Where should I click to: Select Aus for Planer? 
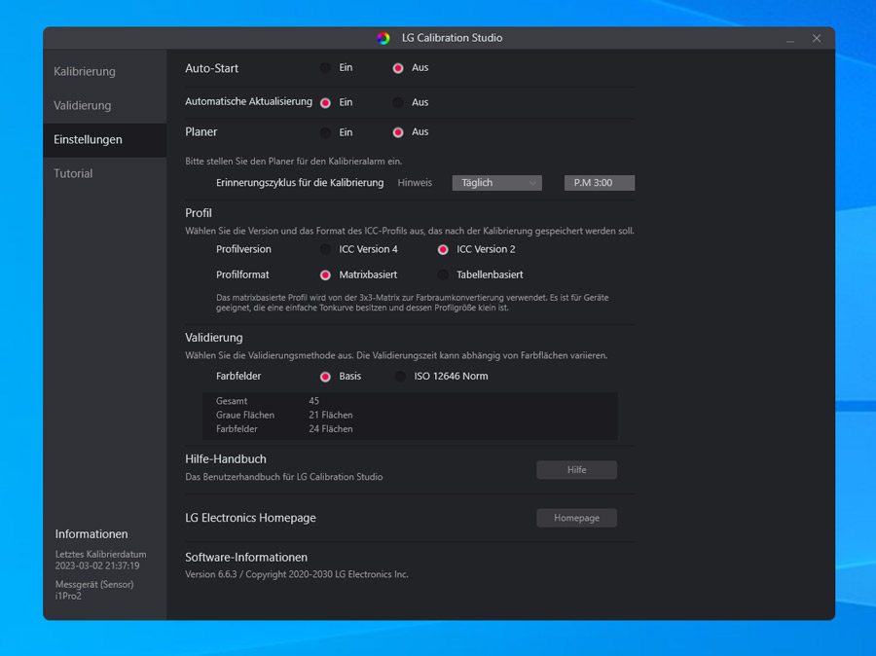(398, 132)
